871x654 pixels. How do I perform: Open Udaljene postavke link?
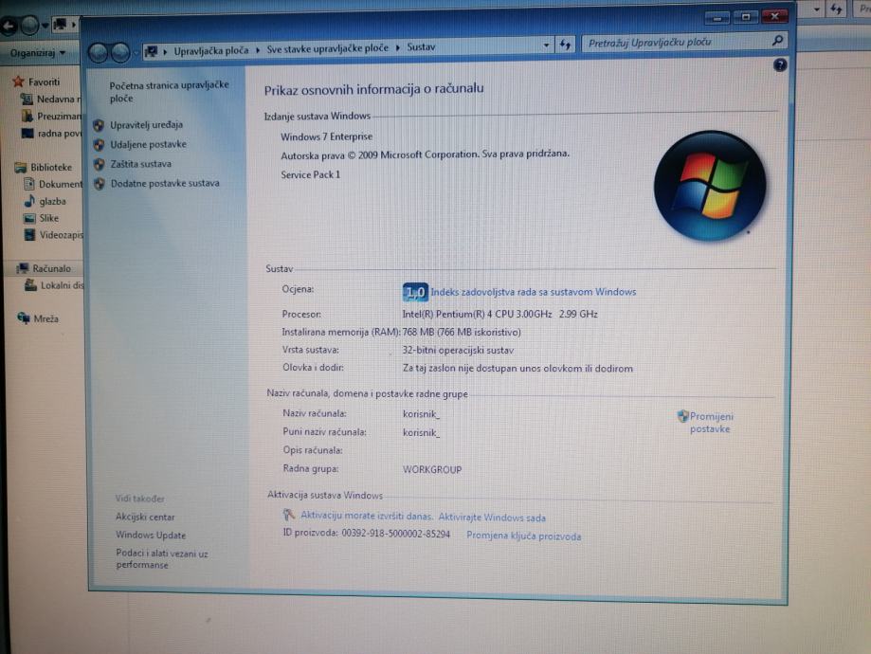coord(148,144)
